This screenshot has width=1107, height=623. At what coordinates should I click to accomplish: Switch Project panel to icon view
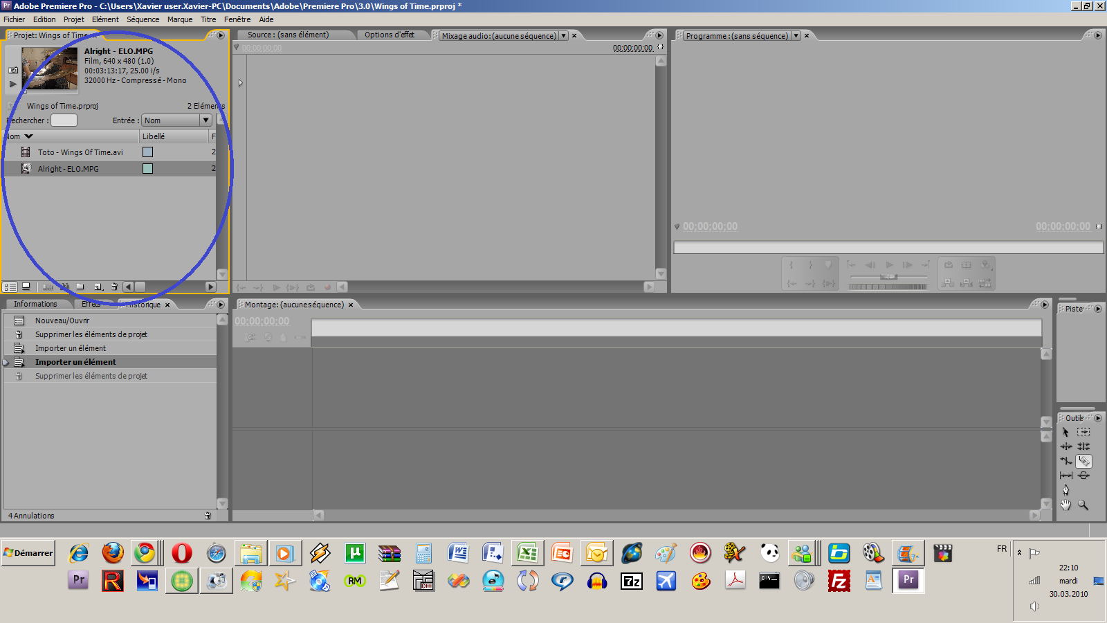26,287
